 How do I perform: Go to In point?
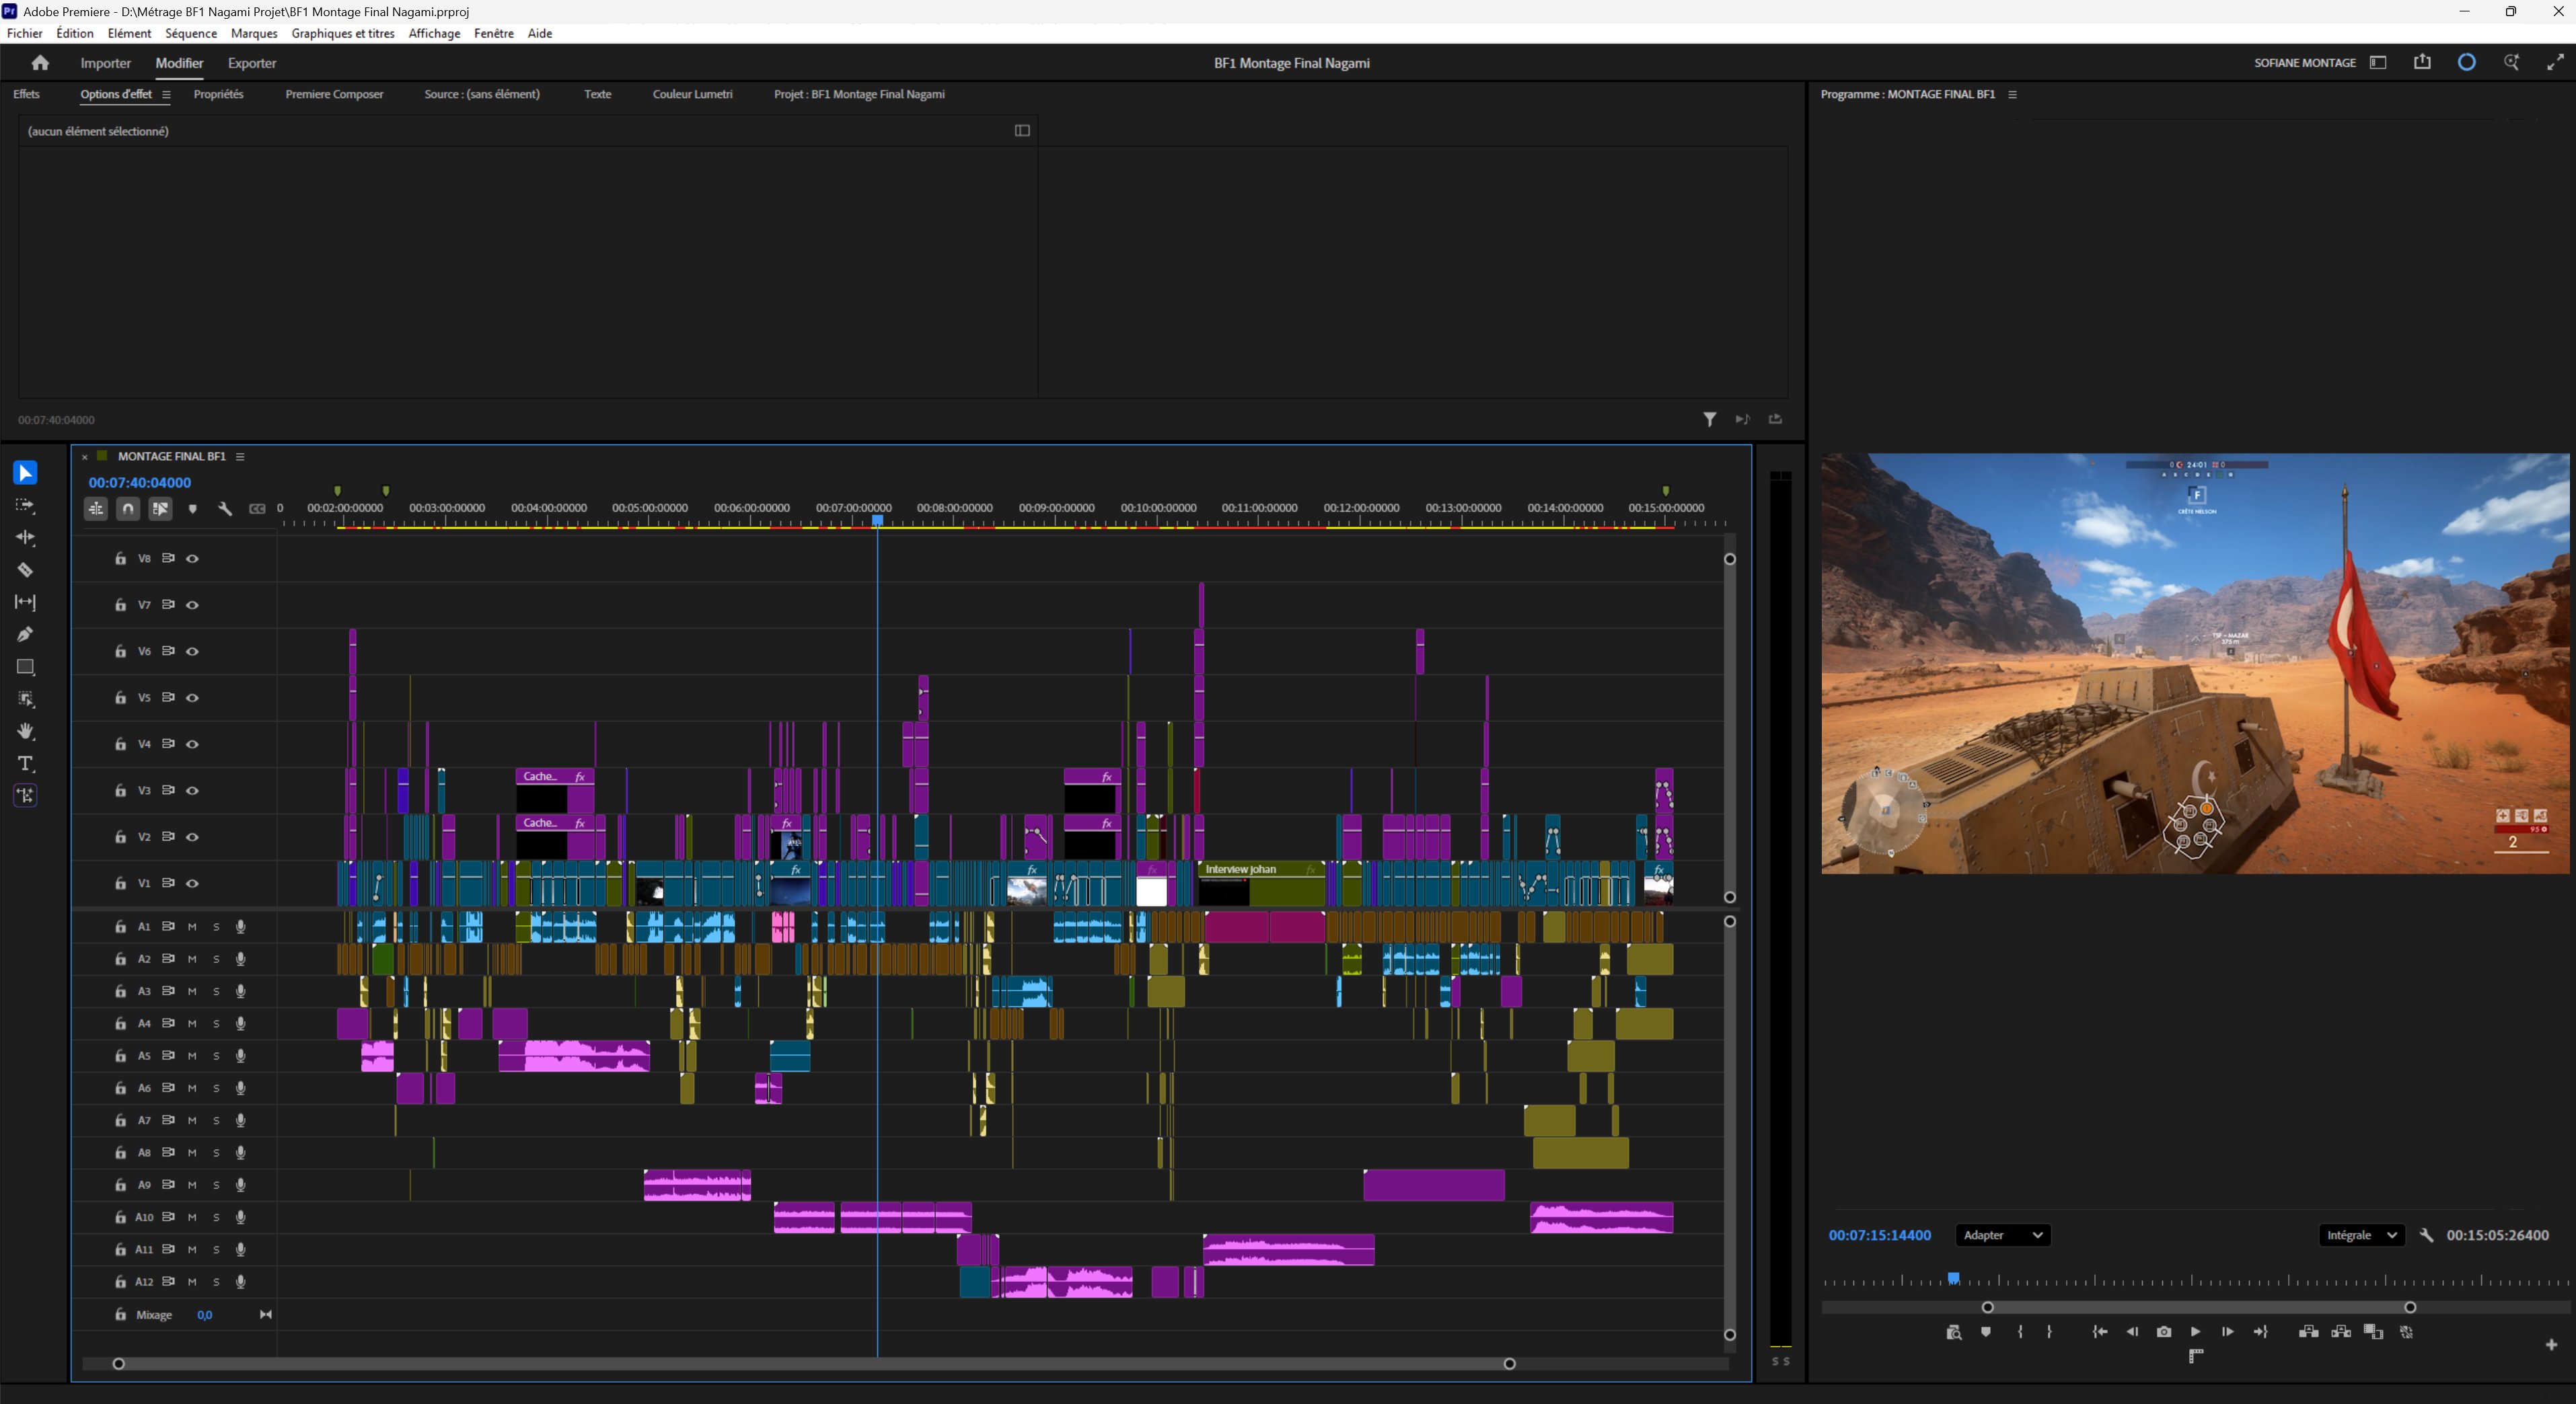(2100, 1332)
